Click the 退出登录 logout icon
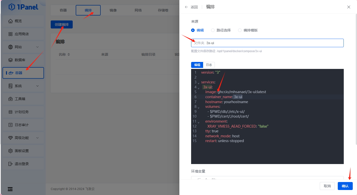Image resolution: width=357 pixels, height=195 pixels. point(10,164)
